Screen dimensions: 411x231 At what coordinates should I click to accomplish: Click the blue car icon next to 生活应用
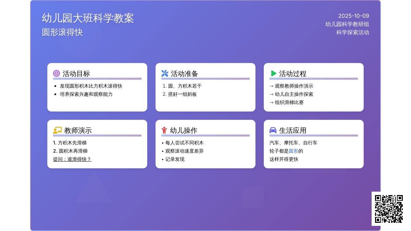click(273, 130)
